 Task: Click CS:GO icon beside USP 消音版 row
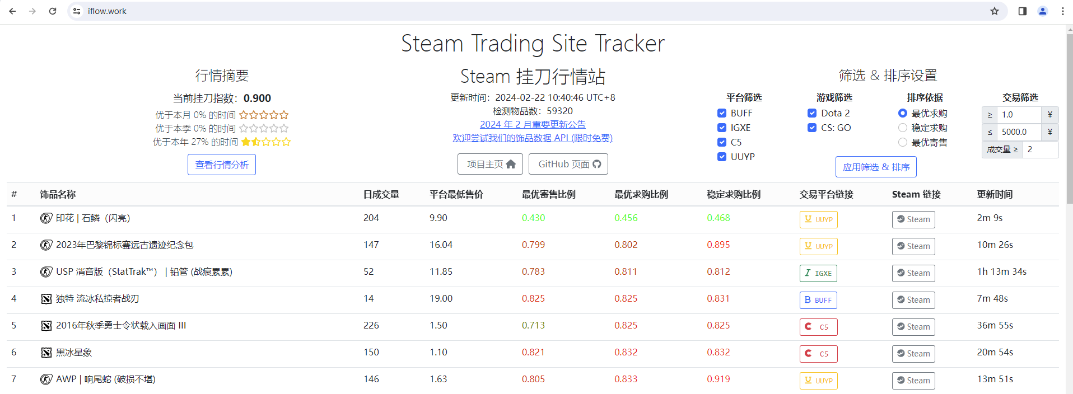coord(46,272)
